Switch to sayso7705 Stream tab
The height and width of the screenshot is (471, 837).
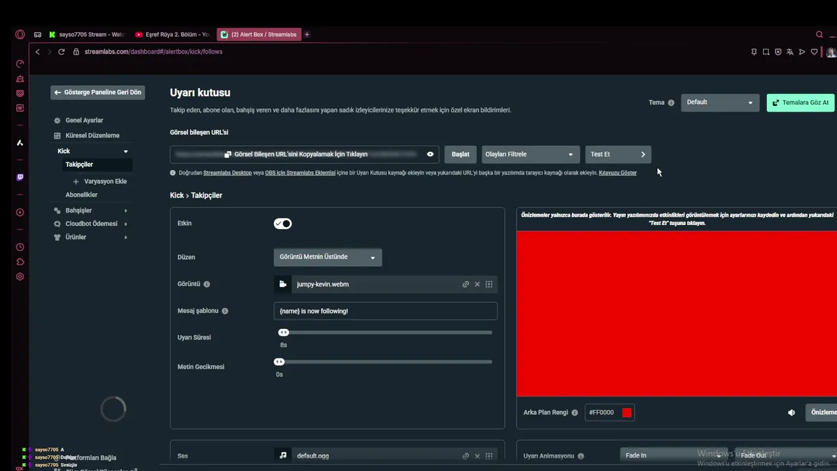point(86,35)
